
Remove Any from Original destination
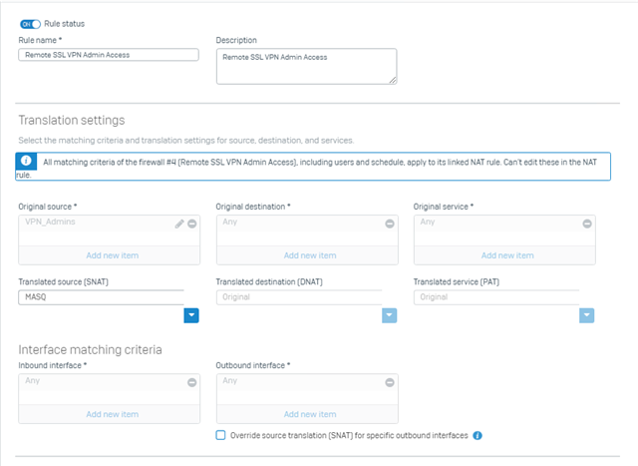[390, 224]
